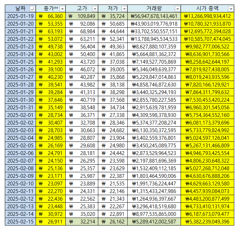Click volume ₩5,289,412,002,587
The image size is (237, 229).
[x=154, y=222]
